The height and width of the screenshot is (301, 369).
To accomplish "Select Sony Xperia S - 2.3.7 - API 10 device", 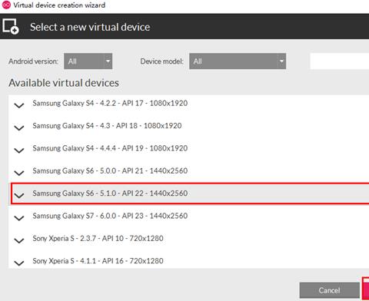I will click(98, 238).
